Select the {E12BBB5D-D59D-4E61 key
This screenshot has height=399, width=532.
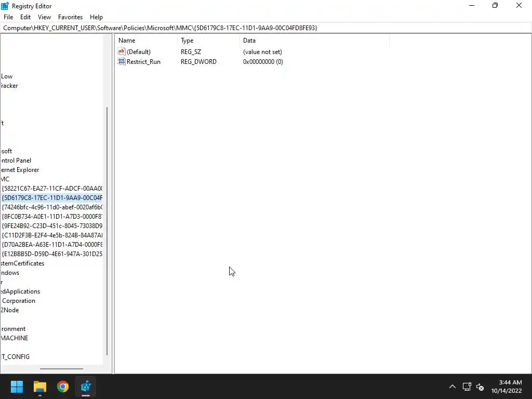(x=52, y=254)
